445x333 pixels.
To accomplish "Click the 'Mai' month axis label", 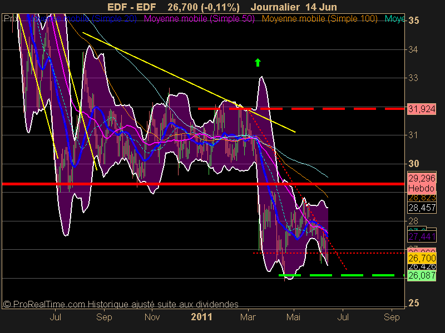I will click(294, 317).
